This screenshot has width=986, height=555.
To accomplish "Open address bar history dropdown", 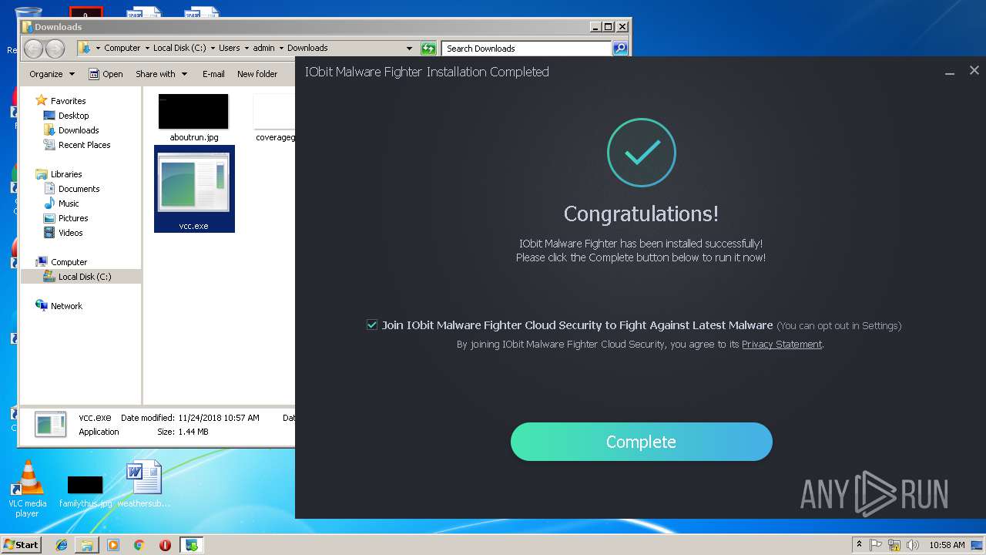I will tap(409, 49).
